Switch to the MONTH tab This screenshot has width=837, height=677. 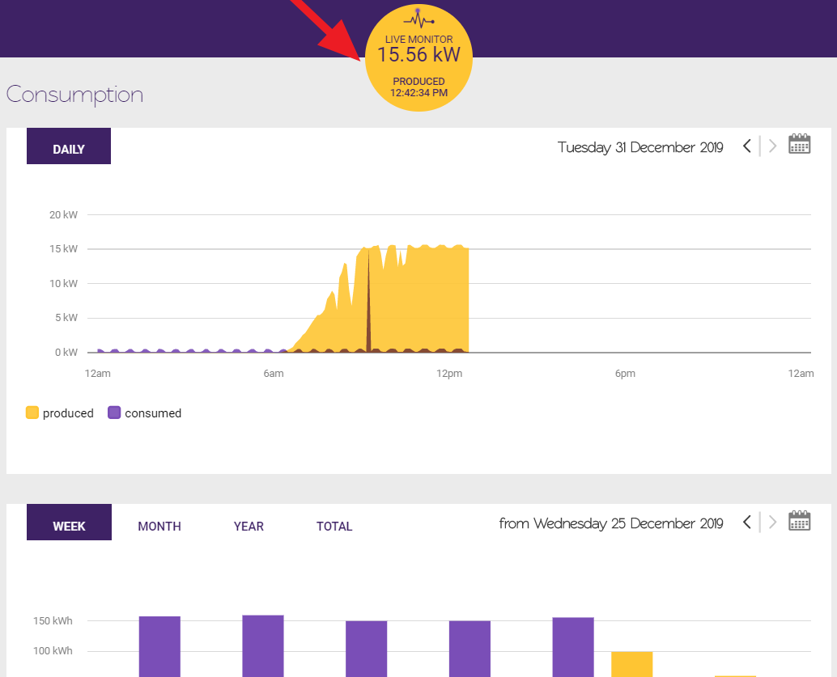tap(159, 527)
